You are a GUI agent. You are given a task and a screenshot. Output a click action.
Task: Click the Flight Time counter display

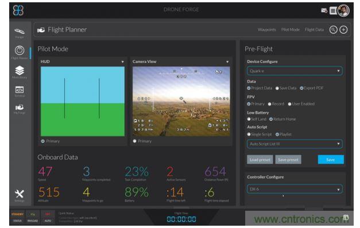click(x=181, y=219)
